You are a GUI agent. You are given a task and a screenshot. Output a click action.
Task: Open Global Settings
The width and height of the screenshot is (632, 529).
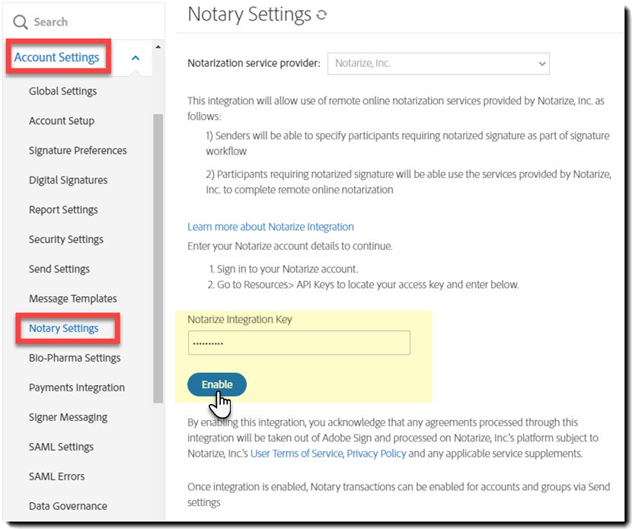[63, 91]
